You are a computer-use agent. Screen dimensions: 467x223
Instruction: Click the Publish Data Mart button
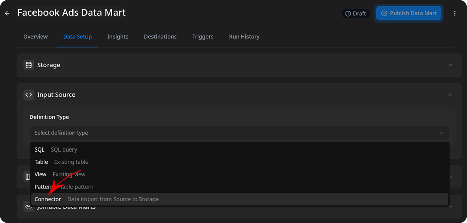click(x=409, y=13)
